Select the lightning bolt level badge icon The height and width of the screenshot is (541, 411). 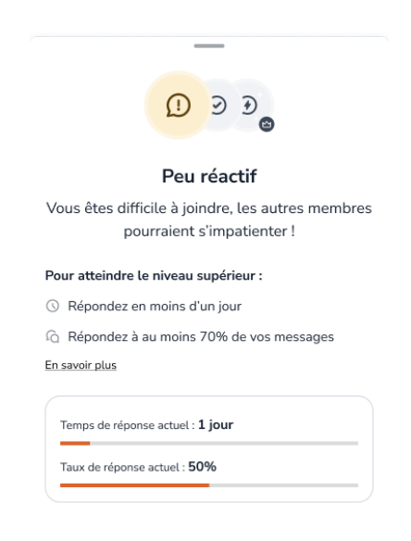[249, 106]
